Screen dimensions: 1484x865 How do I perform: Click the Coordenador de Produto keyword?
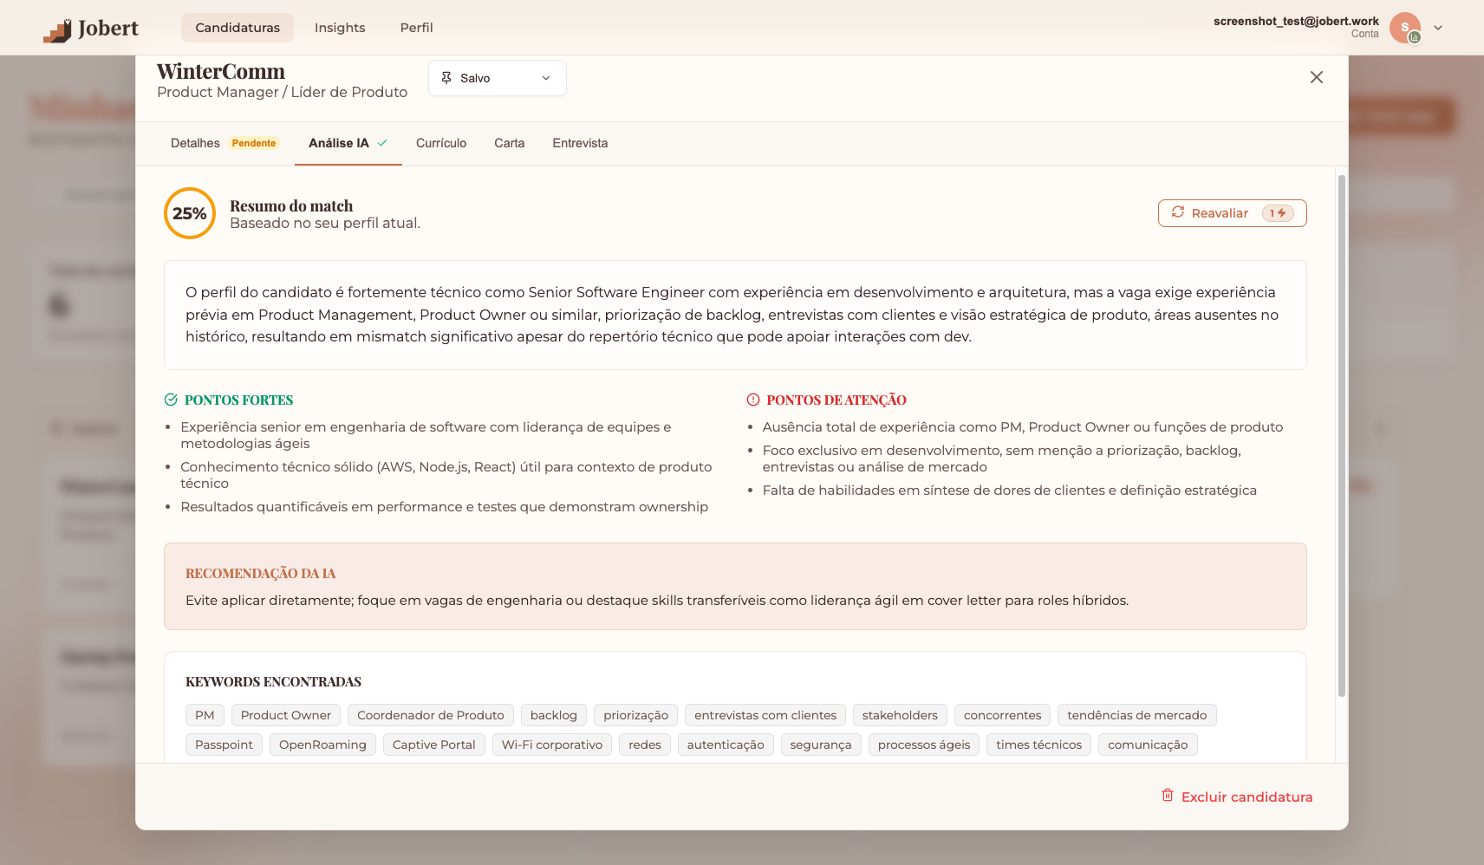431,715
